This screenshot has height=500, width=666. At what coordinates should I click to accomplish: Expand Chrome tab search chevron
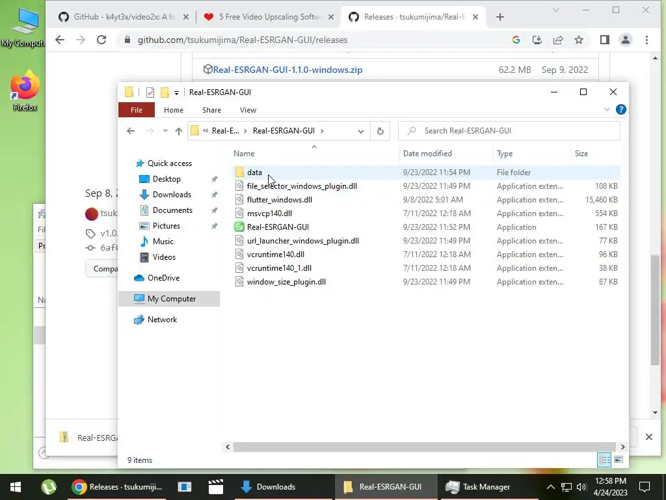tap(555, 10)
